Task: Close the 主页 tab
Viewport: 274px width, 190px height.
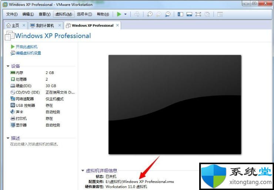Action: point(24,26)
